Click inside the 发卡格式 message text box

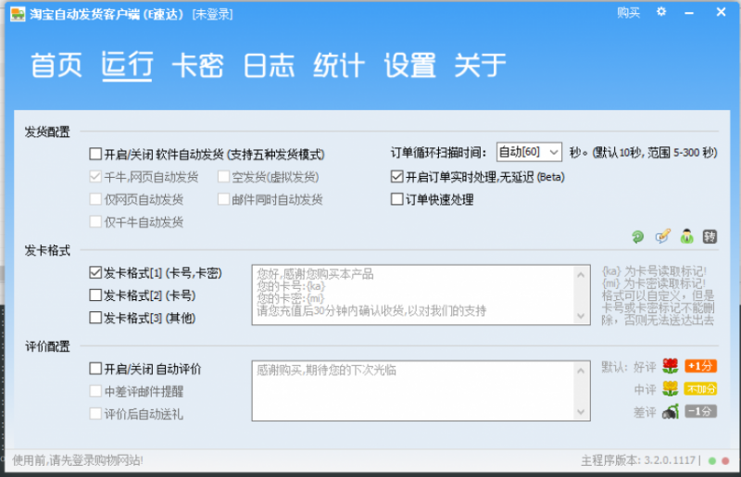pyautogui.click(x=421, y=294)
